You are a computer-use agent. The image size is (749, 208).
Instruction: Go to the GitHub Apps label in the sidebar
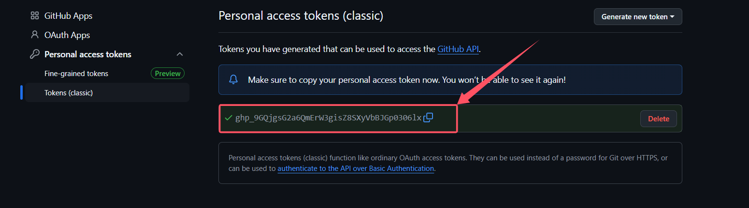tap(68, 16)
